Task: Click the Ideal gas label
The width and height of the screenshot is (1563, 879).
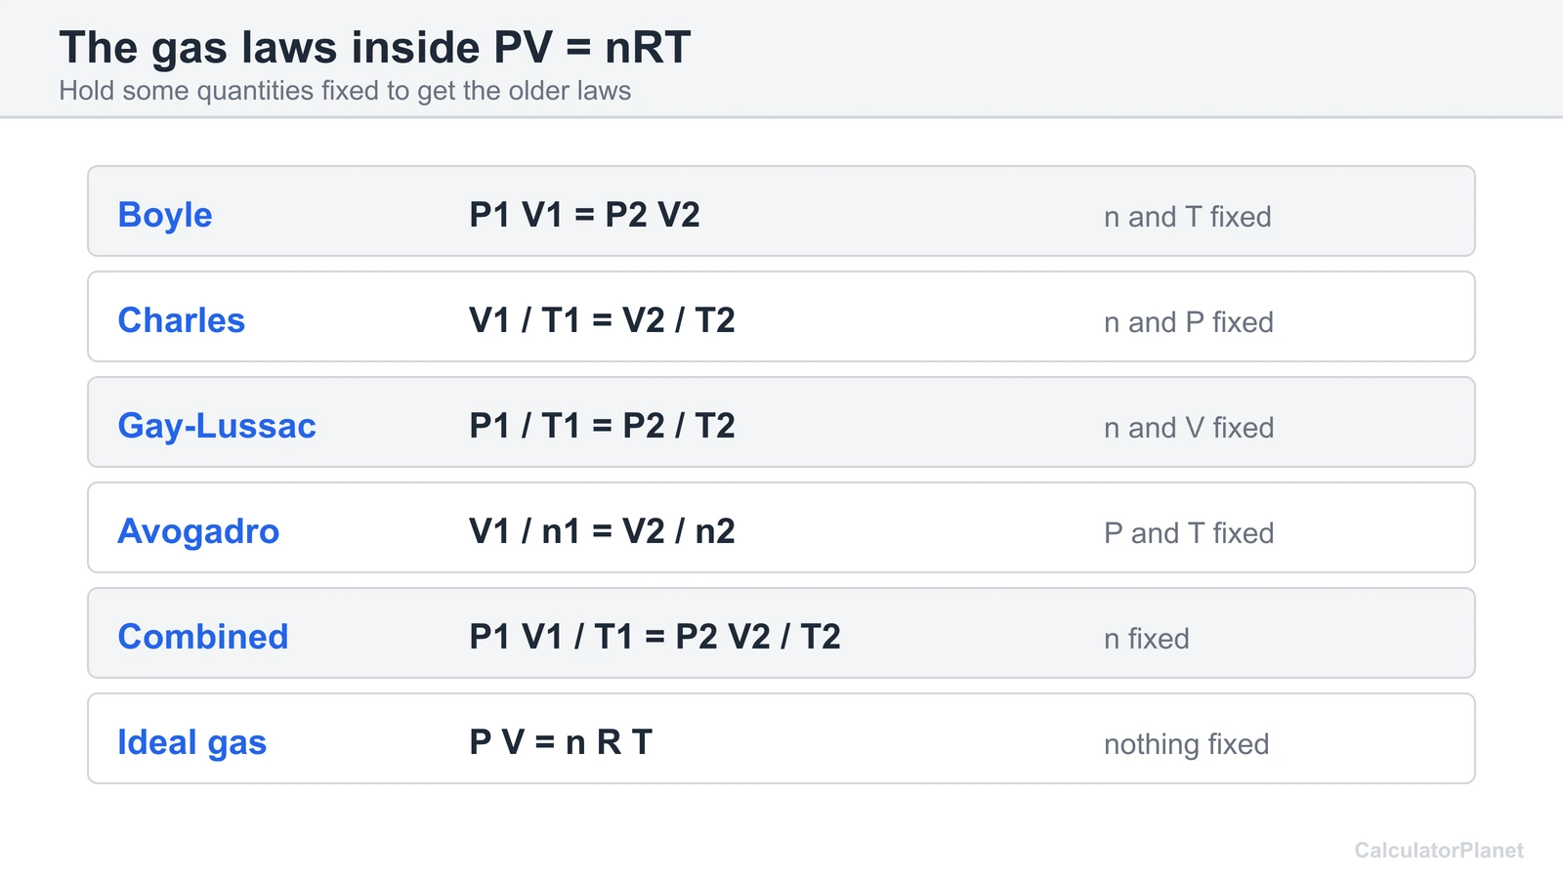Action: tap(191, 742)
